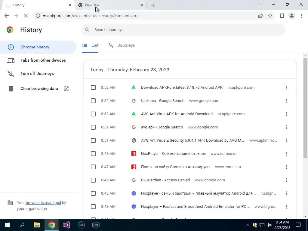Open the notification center icon
This screenshot has height=231, width=308.
coord(298,225)
